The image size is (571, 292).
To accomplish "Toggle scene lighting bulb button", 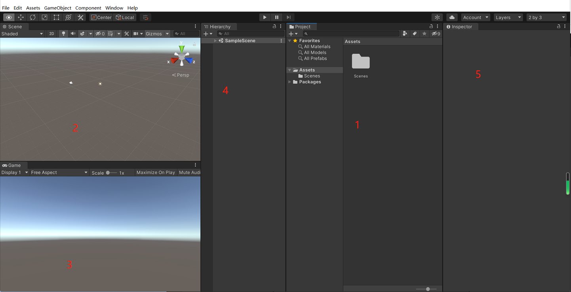I will [x=63, y=34].
